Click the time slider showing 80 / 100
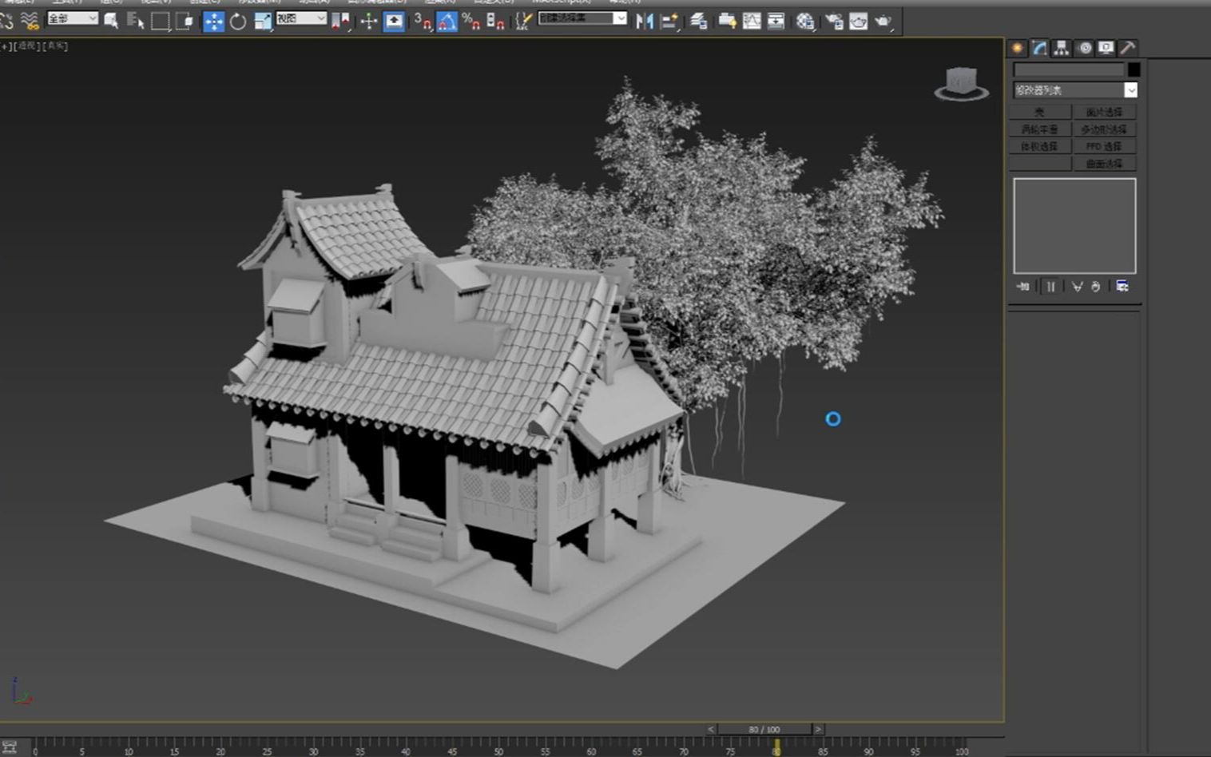This screenshot has height=757, width=1211. 764,730
